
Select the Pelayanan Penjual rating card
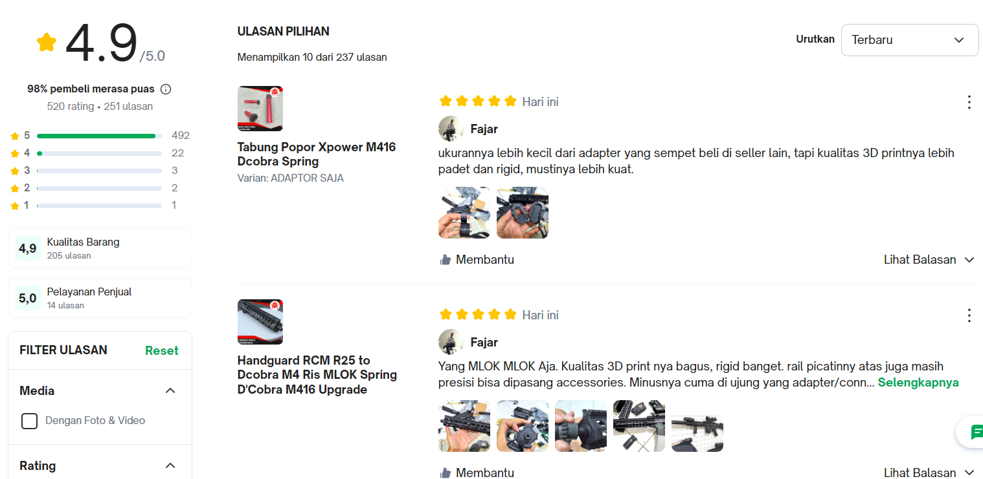[x=100, y=298]
